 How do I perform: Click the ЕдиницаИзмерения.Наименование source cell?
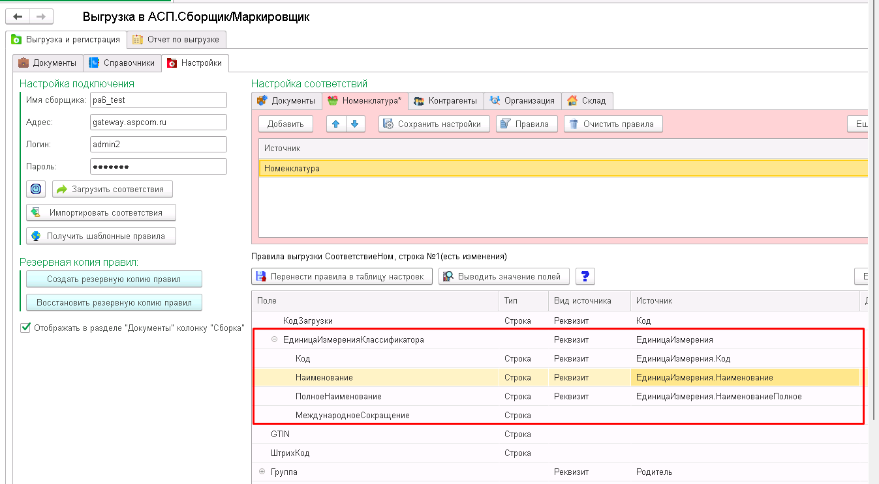[745, 377]
